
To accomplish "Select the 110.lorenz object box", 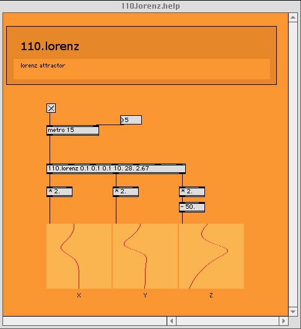I will pyautogui.click(x=116, y=169).
